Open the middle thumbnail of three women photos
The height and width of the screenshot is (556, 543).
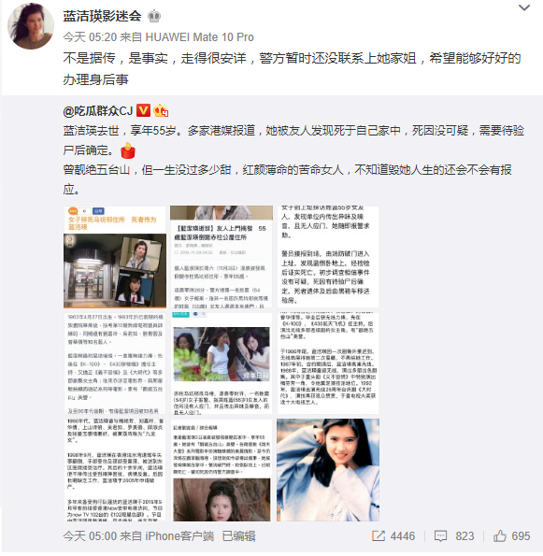point(221,364)
